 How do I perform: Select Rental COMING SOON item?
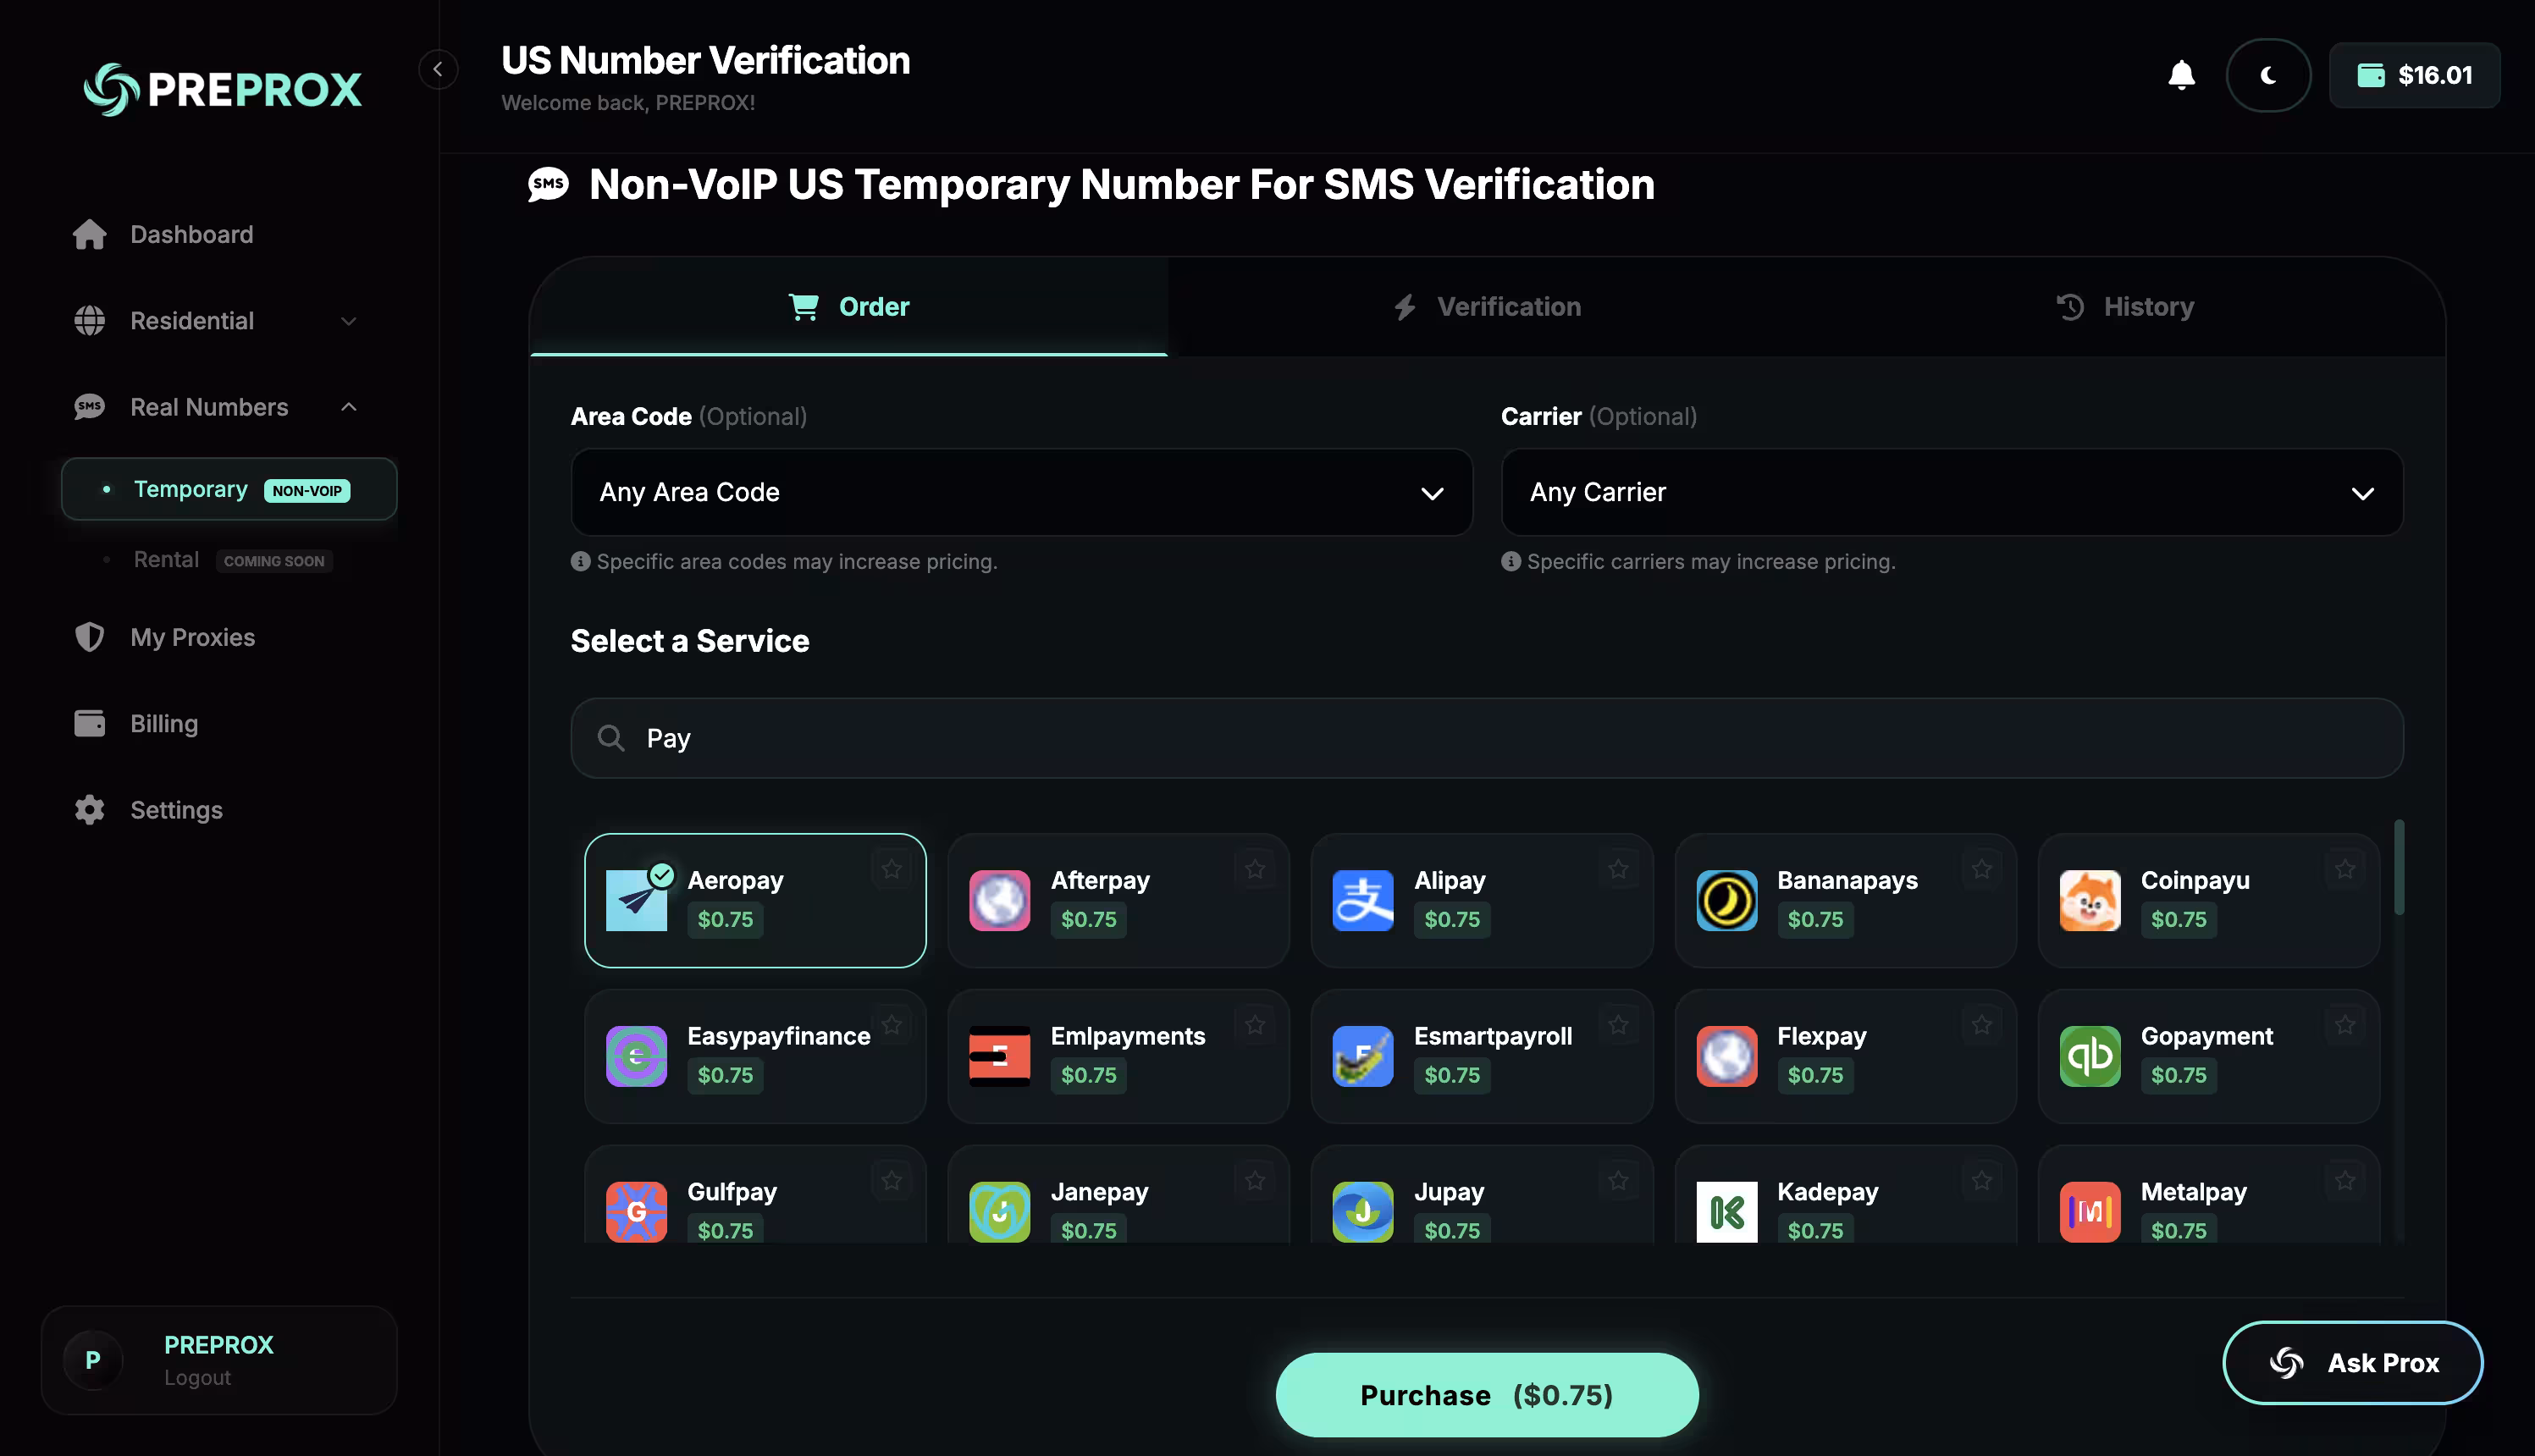(x=229, y=560)
